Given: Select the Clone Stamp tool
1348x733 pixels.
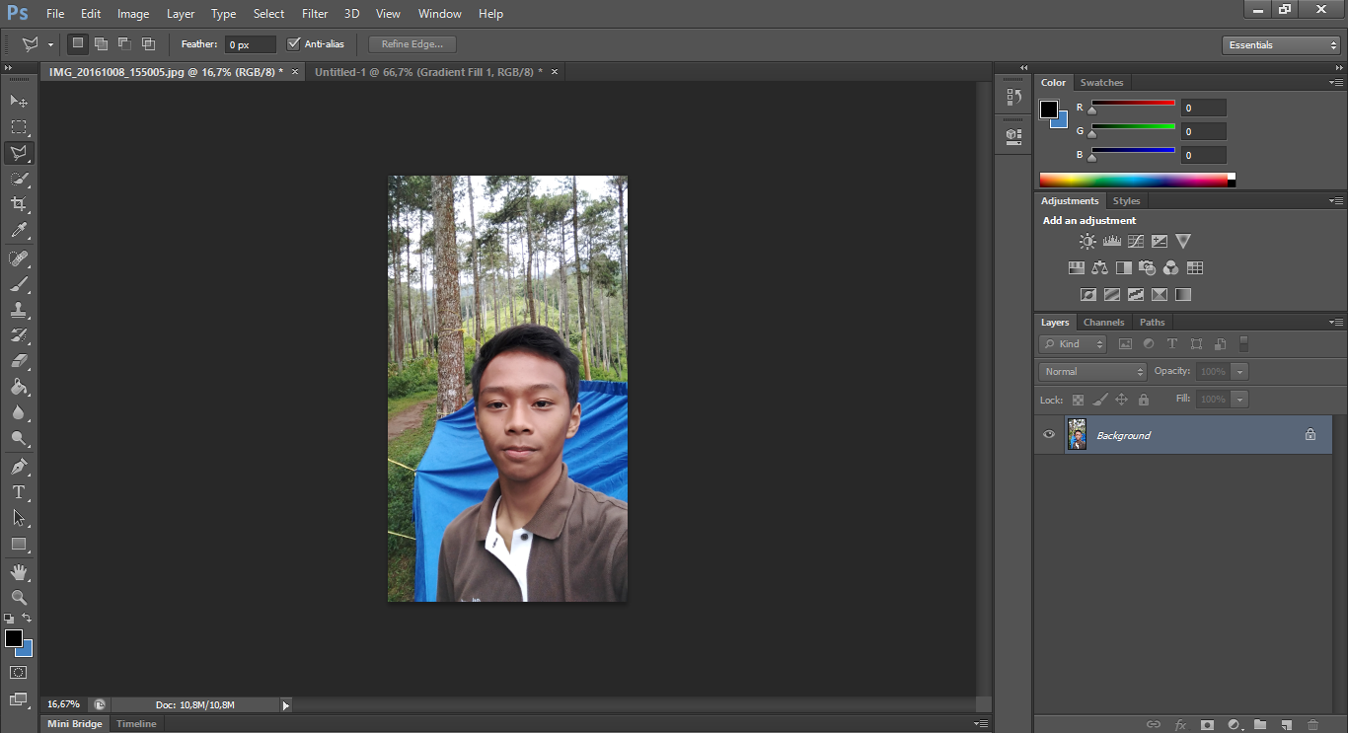Looking at the screenshot, I should (19, 310).
